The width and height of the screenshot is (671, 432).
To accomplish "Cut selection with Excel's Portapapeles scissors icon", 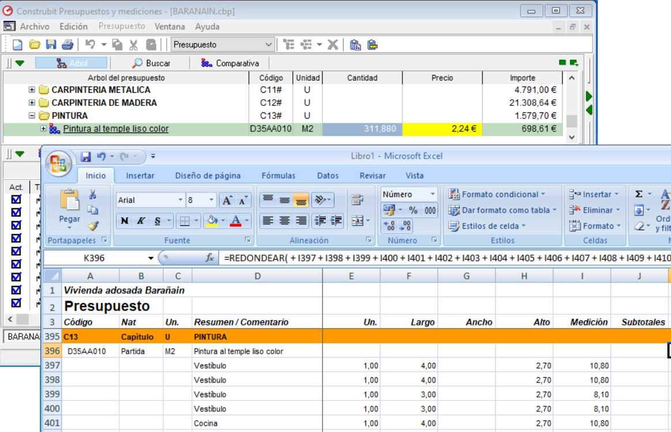I will point(92,195).
